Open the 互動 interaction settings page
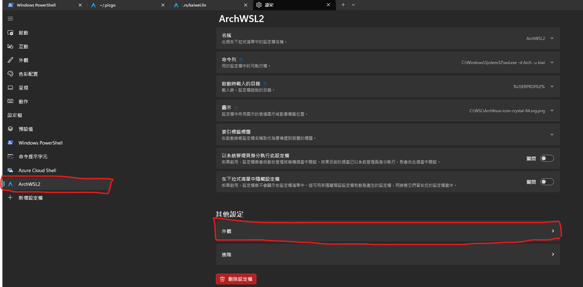Screen dimensions: 583x287 coord(57,46)
